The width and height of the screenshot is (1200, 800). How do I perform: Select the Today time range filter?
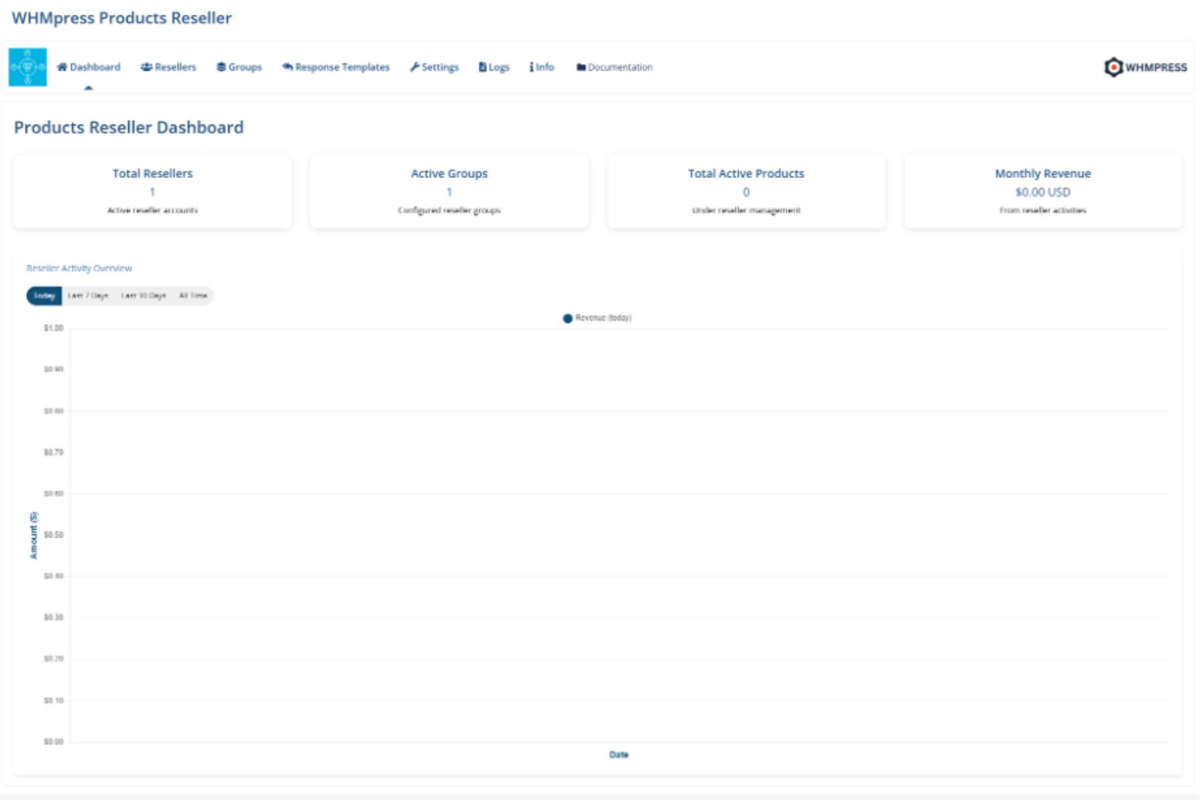45,296
